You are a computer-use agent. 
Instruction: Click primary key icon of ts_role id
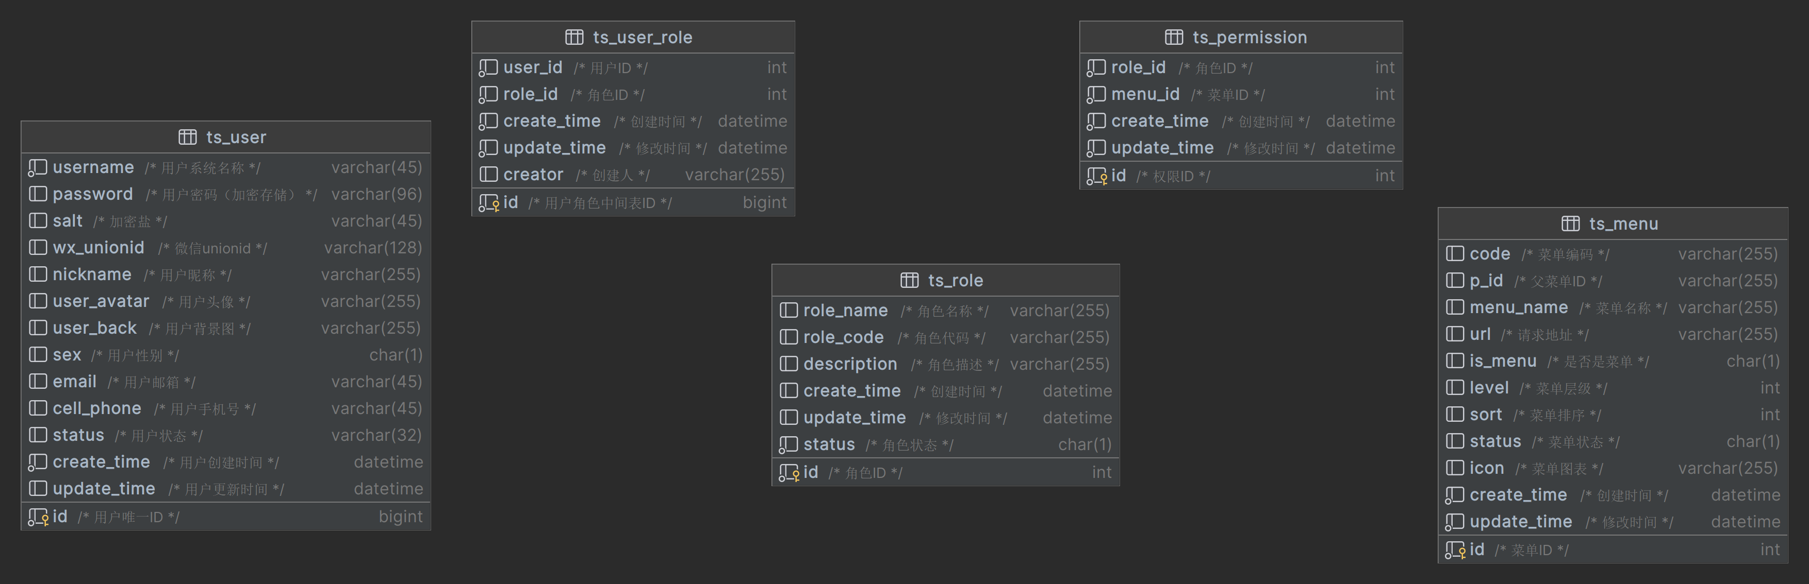pyautogui.click(x=788, y=473)
